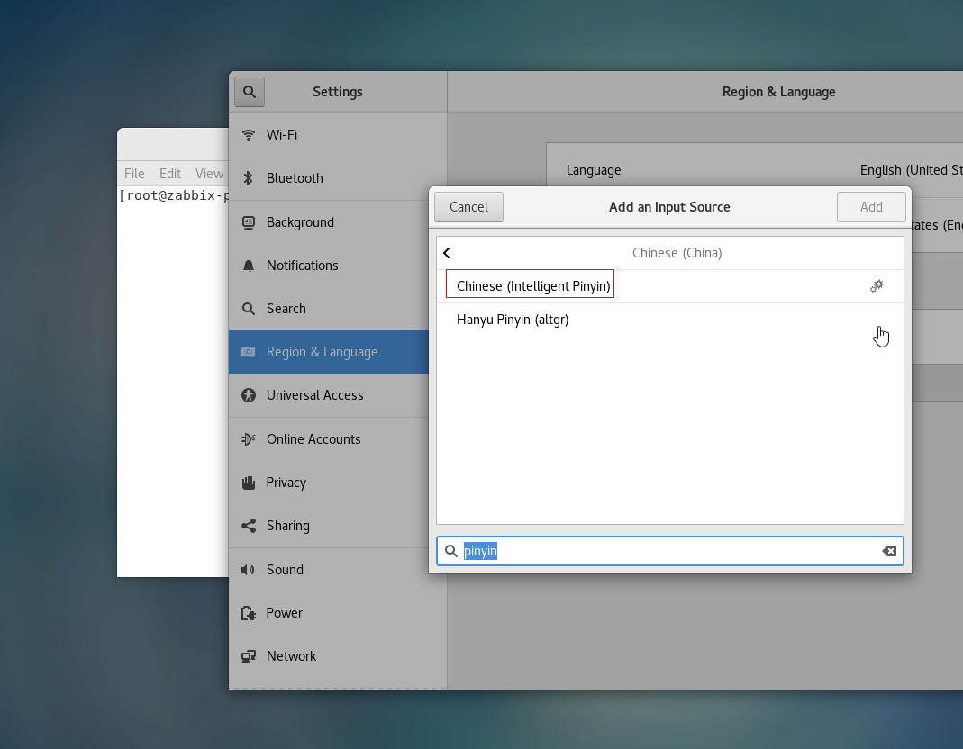Click the Region & Language header title
963x749 pixels.
pos(778,92)
